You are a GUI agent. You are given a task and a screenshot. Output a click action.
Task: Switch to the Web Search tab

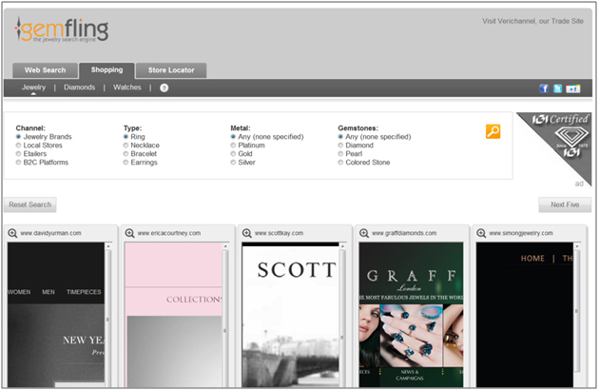click(45, 70)
